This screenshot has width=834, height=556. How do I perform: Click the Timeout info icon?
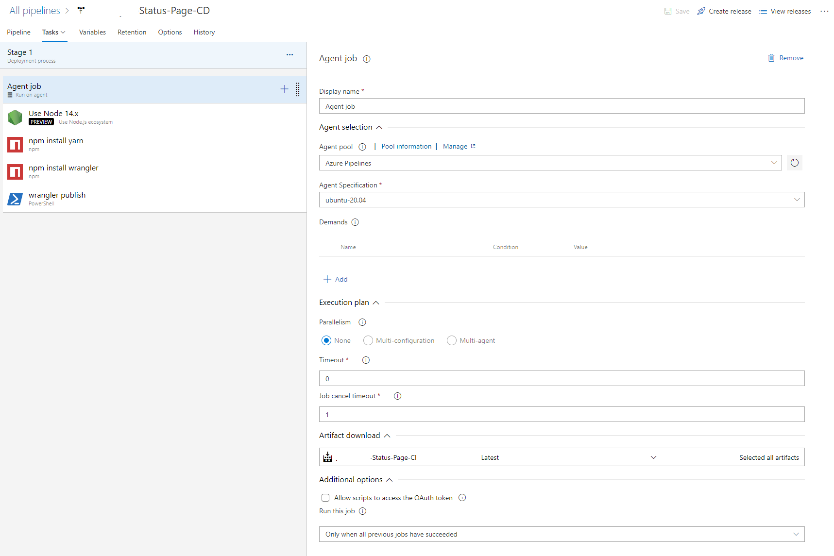pos(366,360)
